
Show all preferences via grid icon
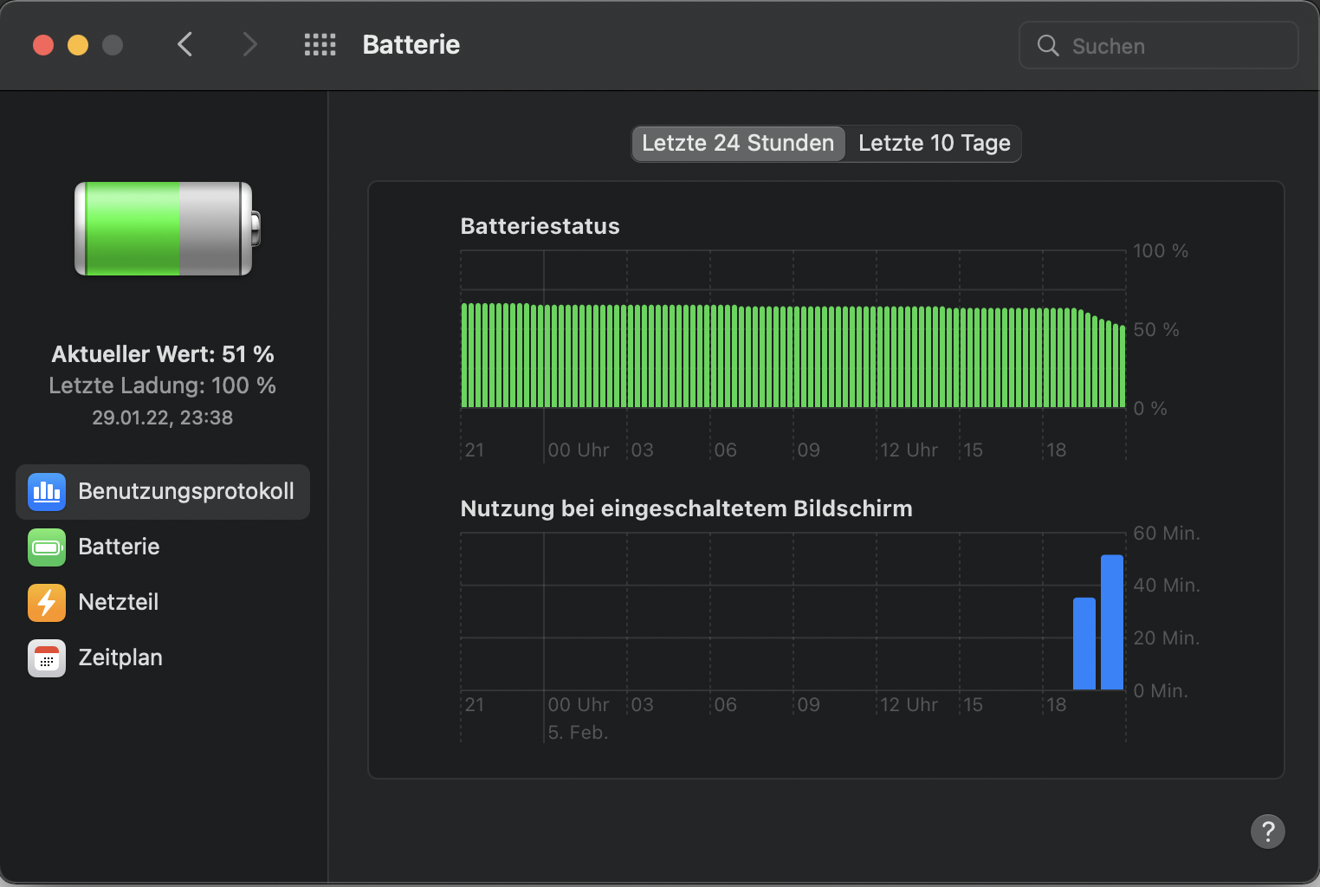(320, 44)
